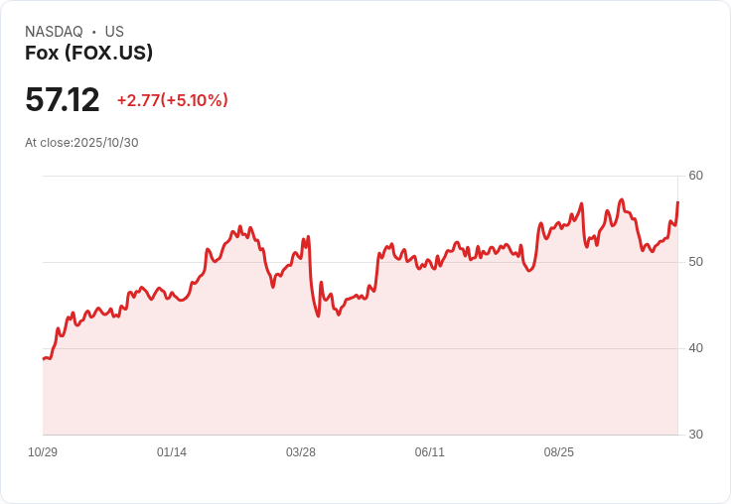Click the NASDAQ exchange label

54,32
